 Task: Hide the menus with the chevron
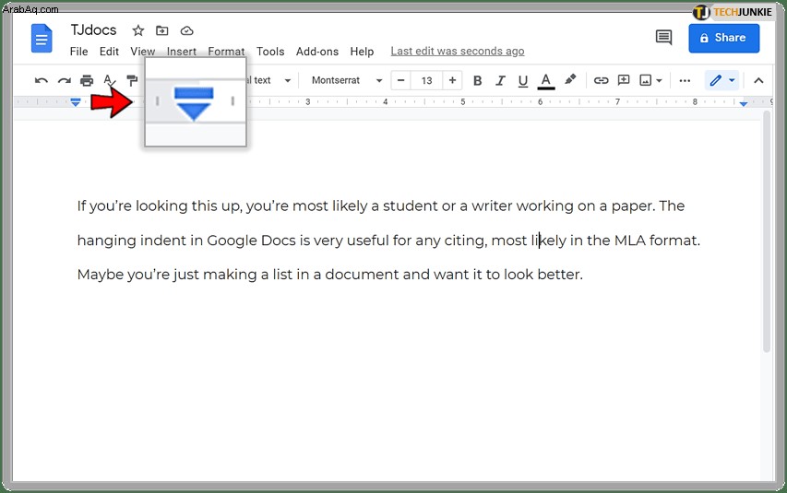pyautogui.click(x=758, y=80)
